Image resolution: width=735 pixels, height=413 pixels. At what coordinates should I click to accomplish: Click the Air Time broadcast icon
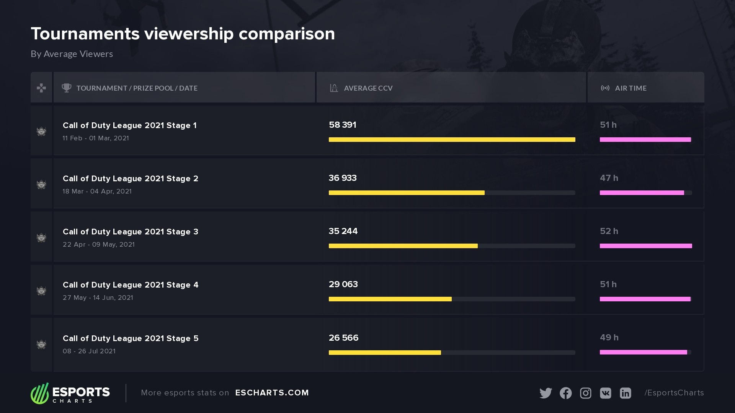tap(605, 88)
